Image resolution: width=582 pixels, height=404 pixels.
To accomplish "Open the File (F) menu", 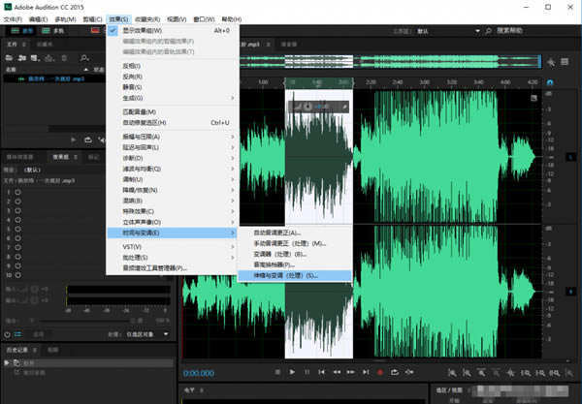I will tap(15, 17).
